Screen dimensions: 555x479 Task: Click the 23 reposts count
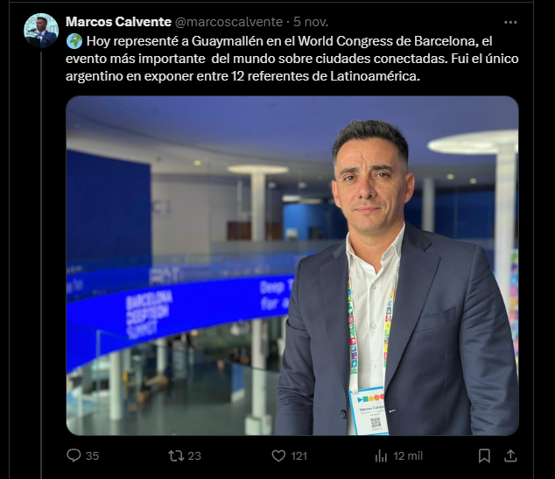[x=194, y=456]
